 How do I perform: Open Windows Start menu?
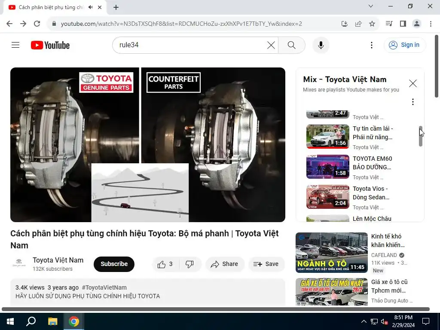pyautogui.click(x=10, y=321)
